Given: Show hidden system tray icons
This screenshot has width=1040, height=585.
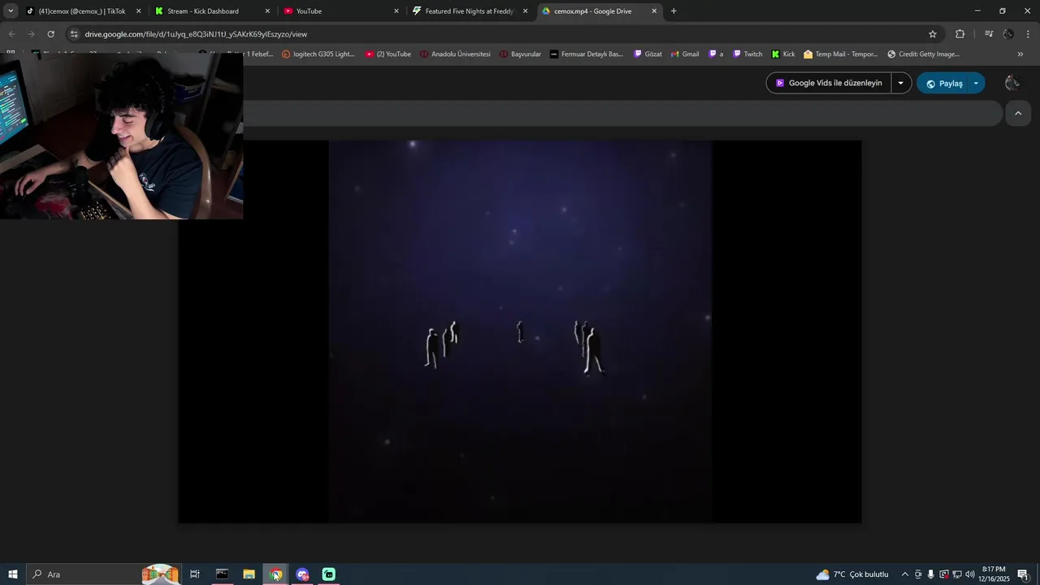Looking at the screenshot, I should point(905,574).
